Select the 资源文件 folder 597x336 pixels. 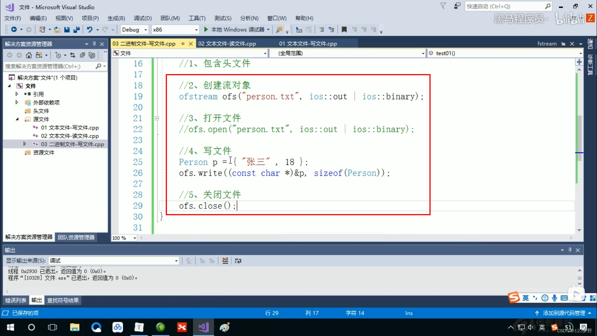pyautogui.click(x=44, y=152)
